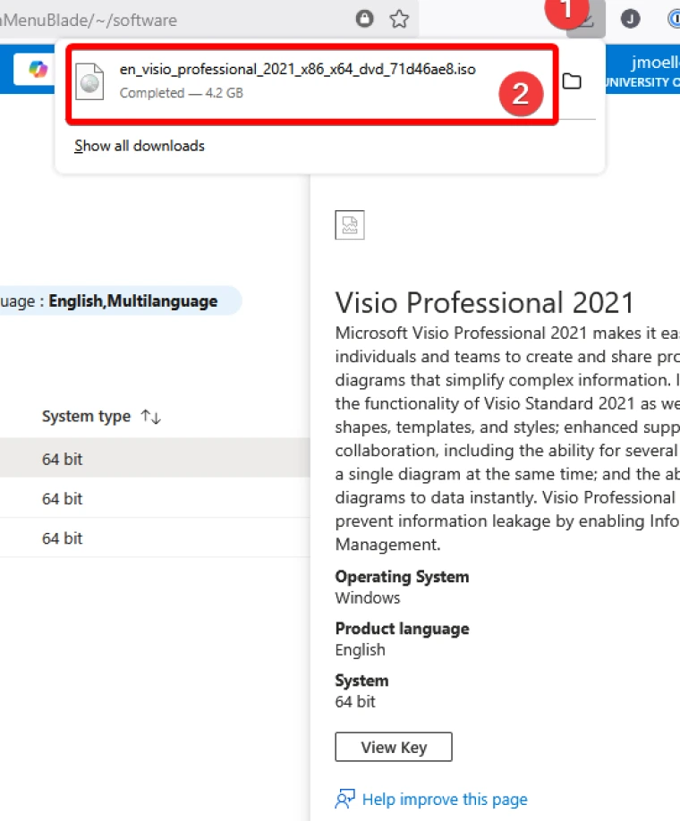
Task: Click the View Key button
Action: [x=393, y=747]
